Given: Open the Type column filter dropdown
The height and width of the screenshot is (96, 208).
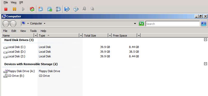Looking at the screenshot, I should pos(81,36).
